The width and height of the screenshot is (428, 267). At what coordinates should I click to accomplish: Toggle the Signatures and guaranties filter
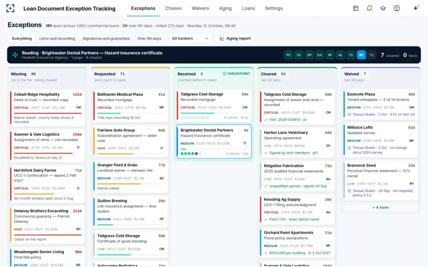coord(106,38)
